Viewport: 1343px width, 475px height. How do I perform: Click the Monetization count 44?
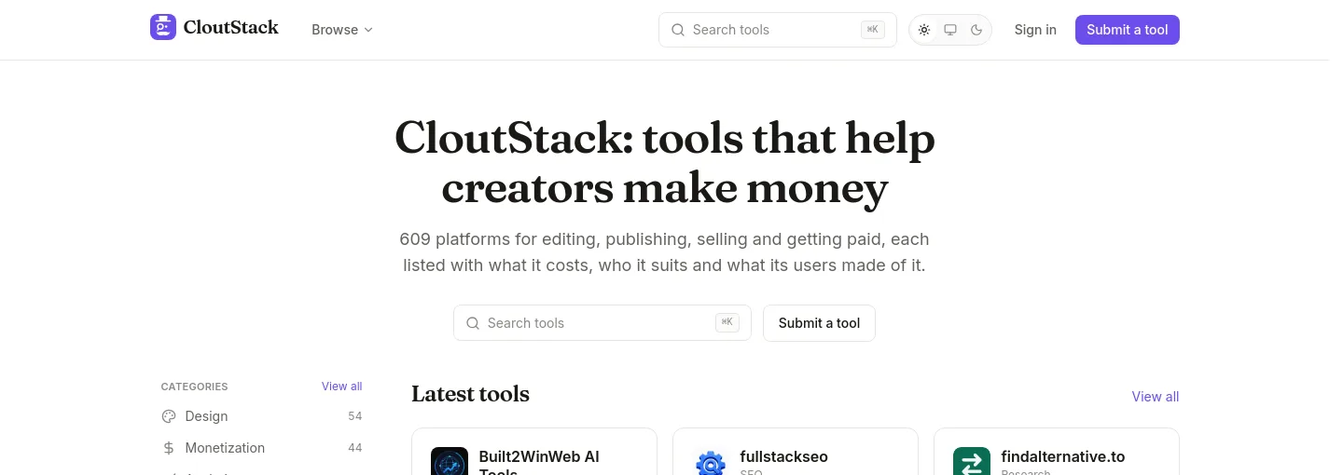354,448
